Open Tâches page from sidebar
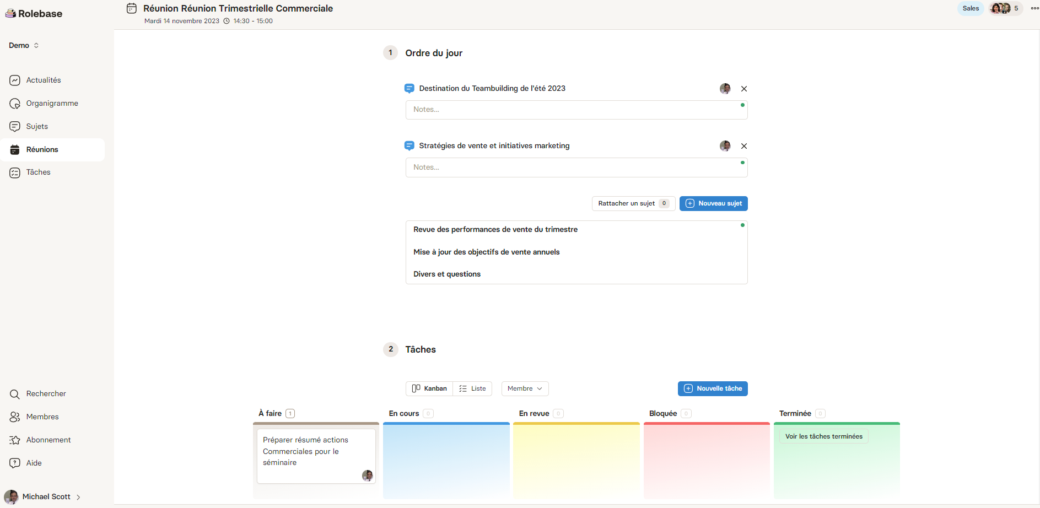1040x508 pixels. tap(38, 172)
